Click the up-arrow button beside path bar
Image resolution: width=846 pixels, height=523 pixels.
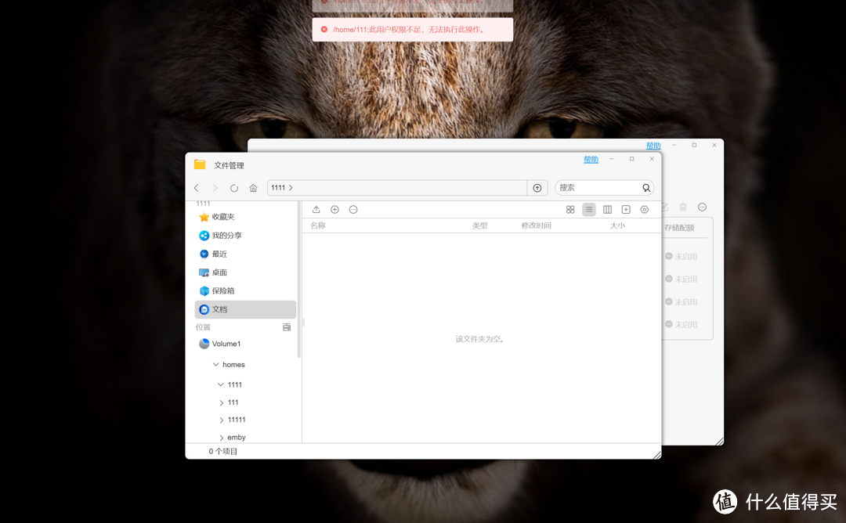(x=537, y=188)
